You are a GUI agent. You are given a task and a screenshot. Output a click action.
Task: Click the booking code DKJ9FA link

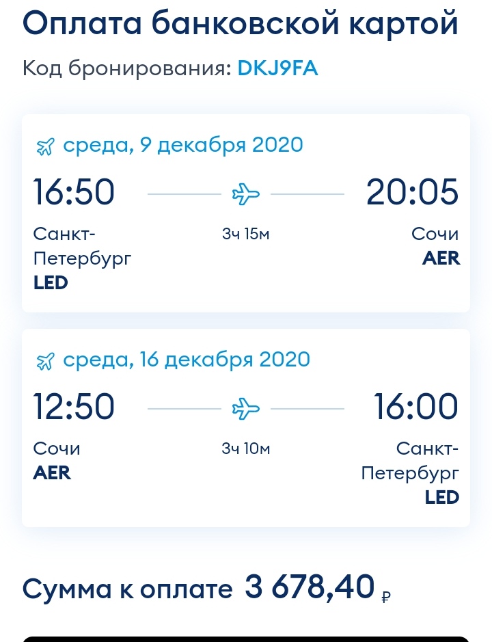point(277,68)
